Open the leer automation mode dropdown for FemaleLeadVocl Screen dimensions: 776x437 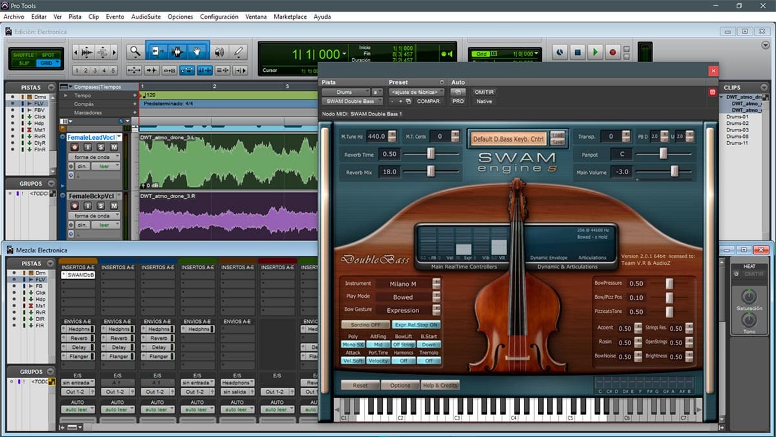tap(106, 166)
